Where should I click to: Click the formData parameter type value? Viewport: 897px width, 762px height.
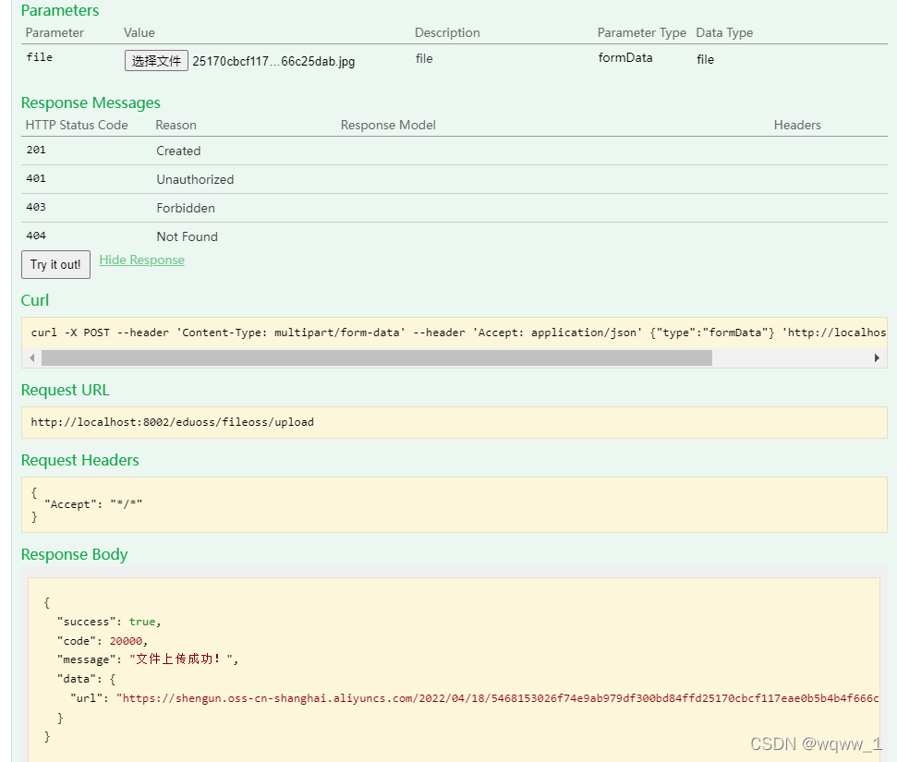click(x=625, y=58)
